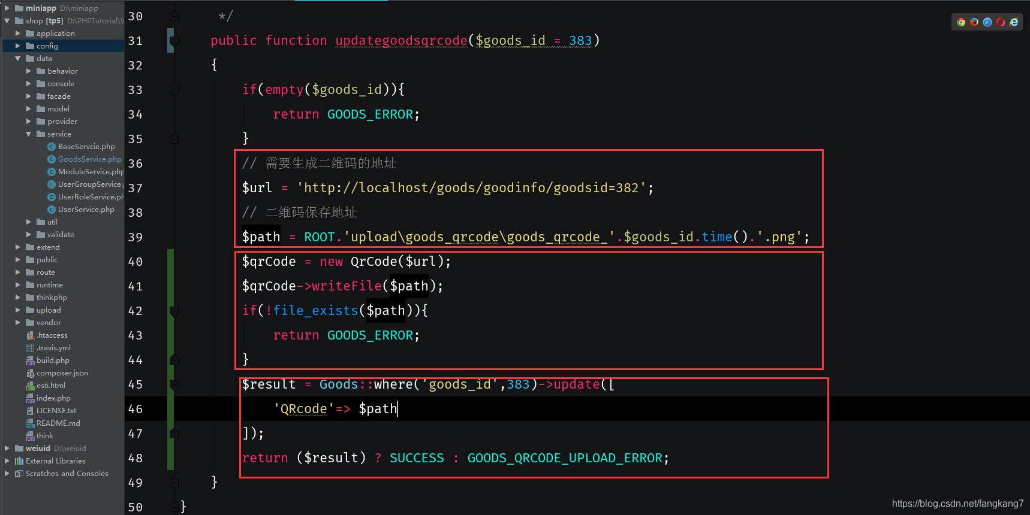Click line number 40 in gutter

coord(135,262)
